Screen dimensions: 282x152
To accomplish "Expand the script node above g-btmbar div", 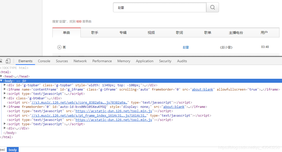I will pyautogui.click(x=5, y=94).
